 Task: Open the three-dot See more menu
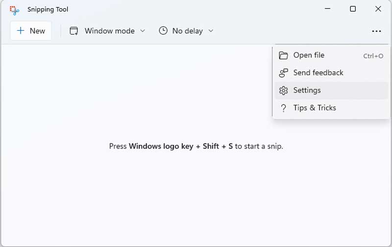pyautogui.click(x=376, y=31)
